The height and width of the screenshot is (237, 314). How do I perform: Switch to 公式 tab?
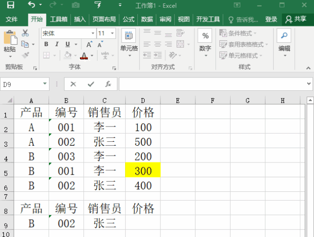click(129, 19)
